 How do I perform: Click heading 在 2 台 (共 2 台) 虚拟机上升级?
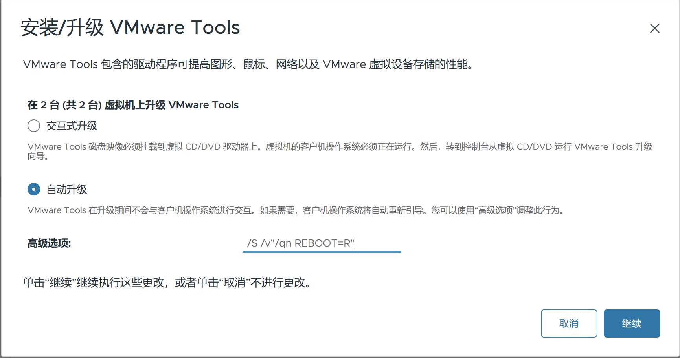click(133, 105)
